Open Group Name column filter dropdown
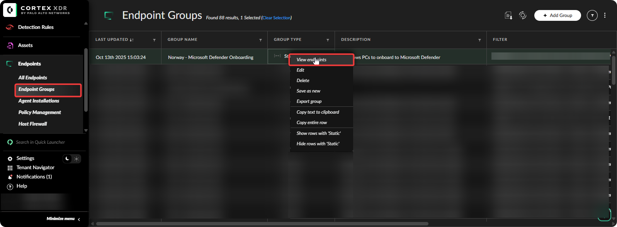 pyautogui.click(x=260, y=40)
